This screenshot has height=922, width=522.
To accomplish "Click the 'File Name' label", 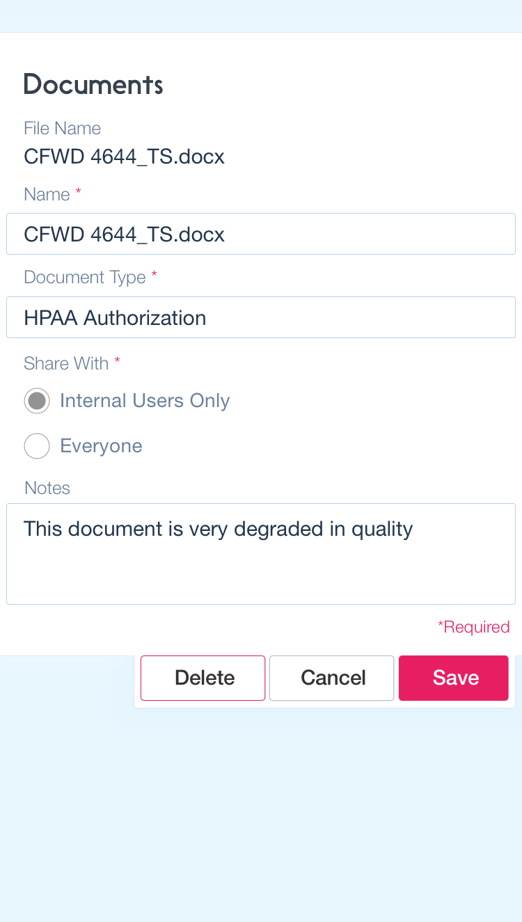I will tap(62, 128).
